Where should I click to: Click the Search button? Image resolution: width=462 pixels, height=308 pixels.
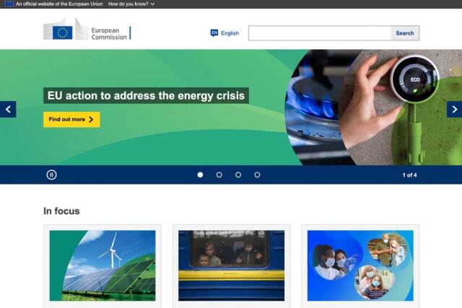tap(405, 33)
